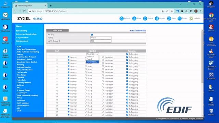Image resolution: width=219 pixels, height=123 pixels.
Task: Click the Control dropdown in the asterisk row
Action: tap(92, 54)
